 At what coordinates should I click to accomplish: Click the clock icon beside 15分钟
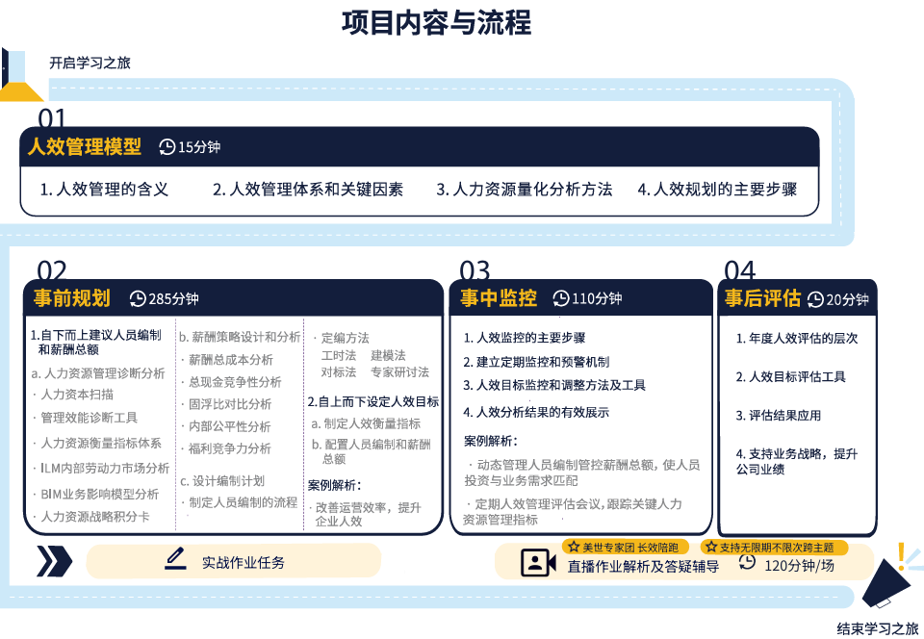click(x=167, y=146)
